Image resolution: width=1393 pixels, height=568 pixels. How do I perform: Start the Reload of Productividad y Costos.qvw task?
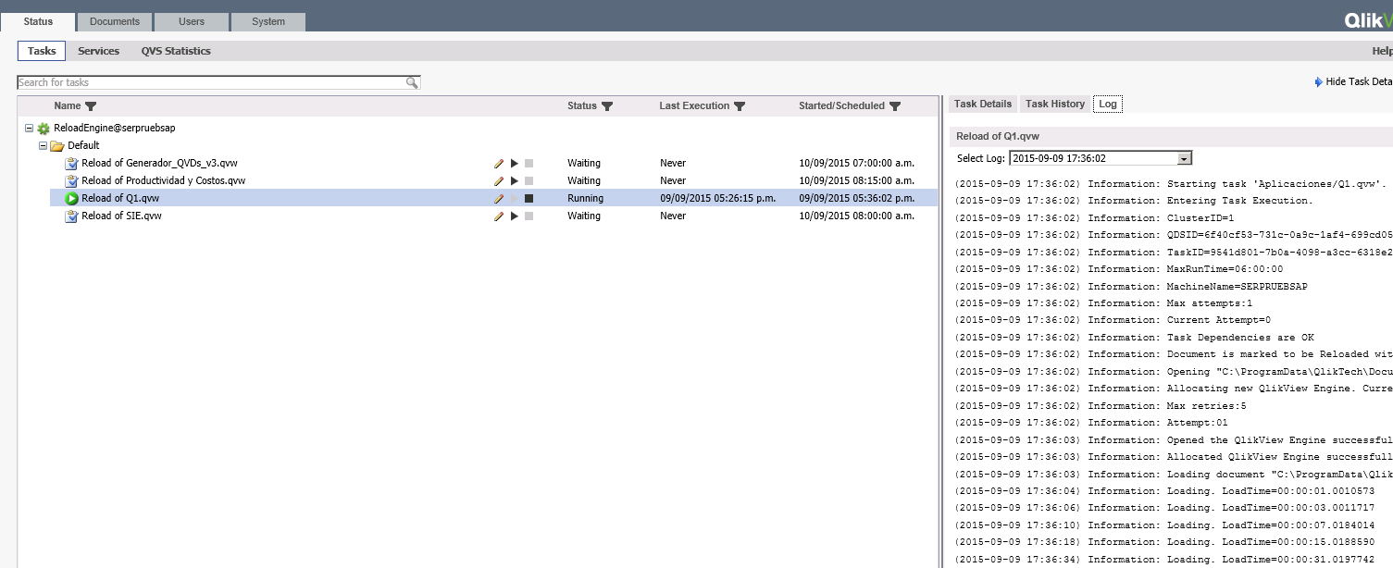tap(515, 181)
